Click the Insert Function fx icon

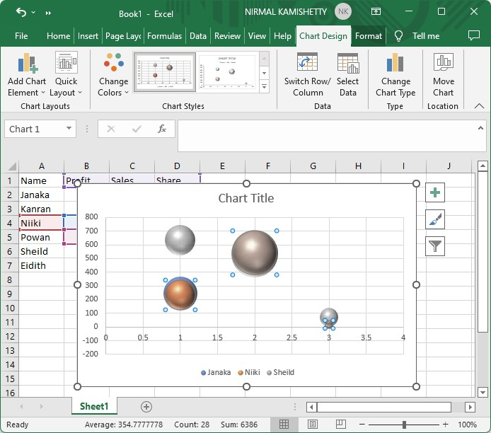click(162, 129)
